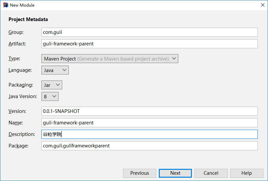
Task: Expand the Java Version dropdown showing 8
Action: click(x=50, y=96)
